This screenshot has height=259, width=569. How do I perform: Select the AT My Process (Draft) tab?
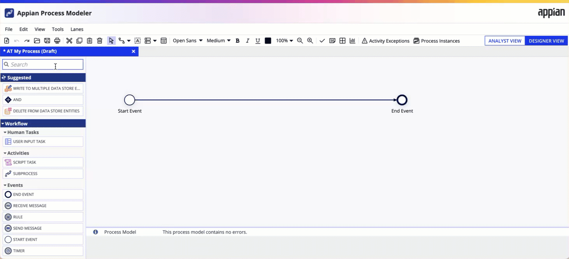(69, 51)
